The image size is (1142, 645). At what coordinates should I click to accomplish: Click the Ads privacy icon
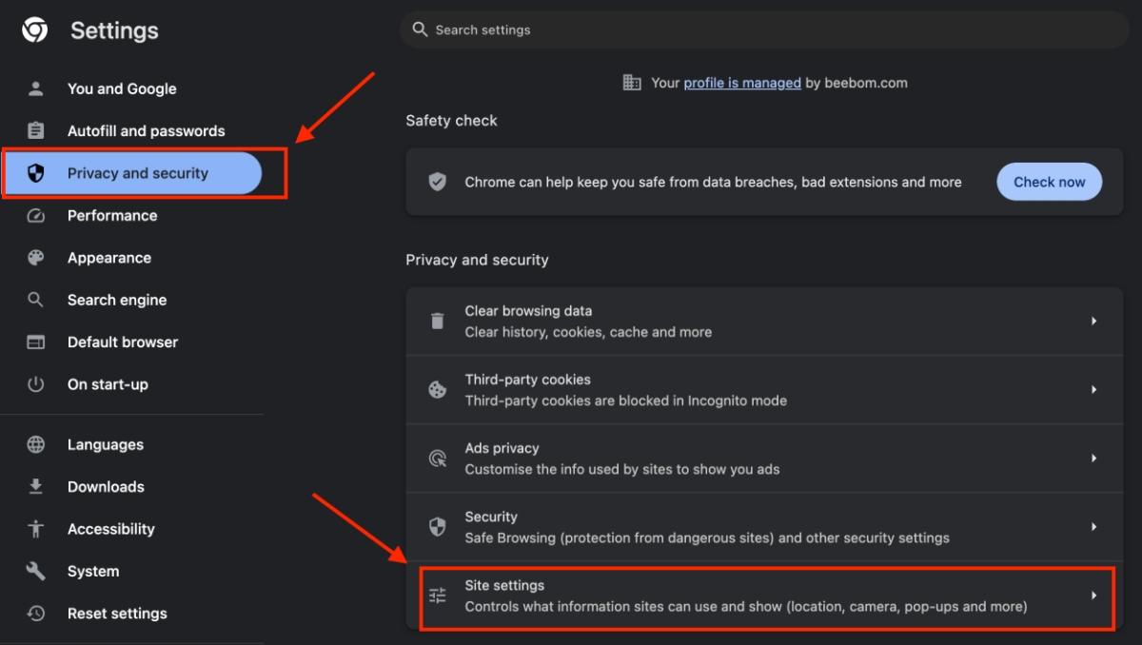click(438, 459)
